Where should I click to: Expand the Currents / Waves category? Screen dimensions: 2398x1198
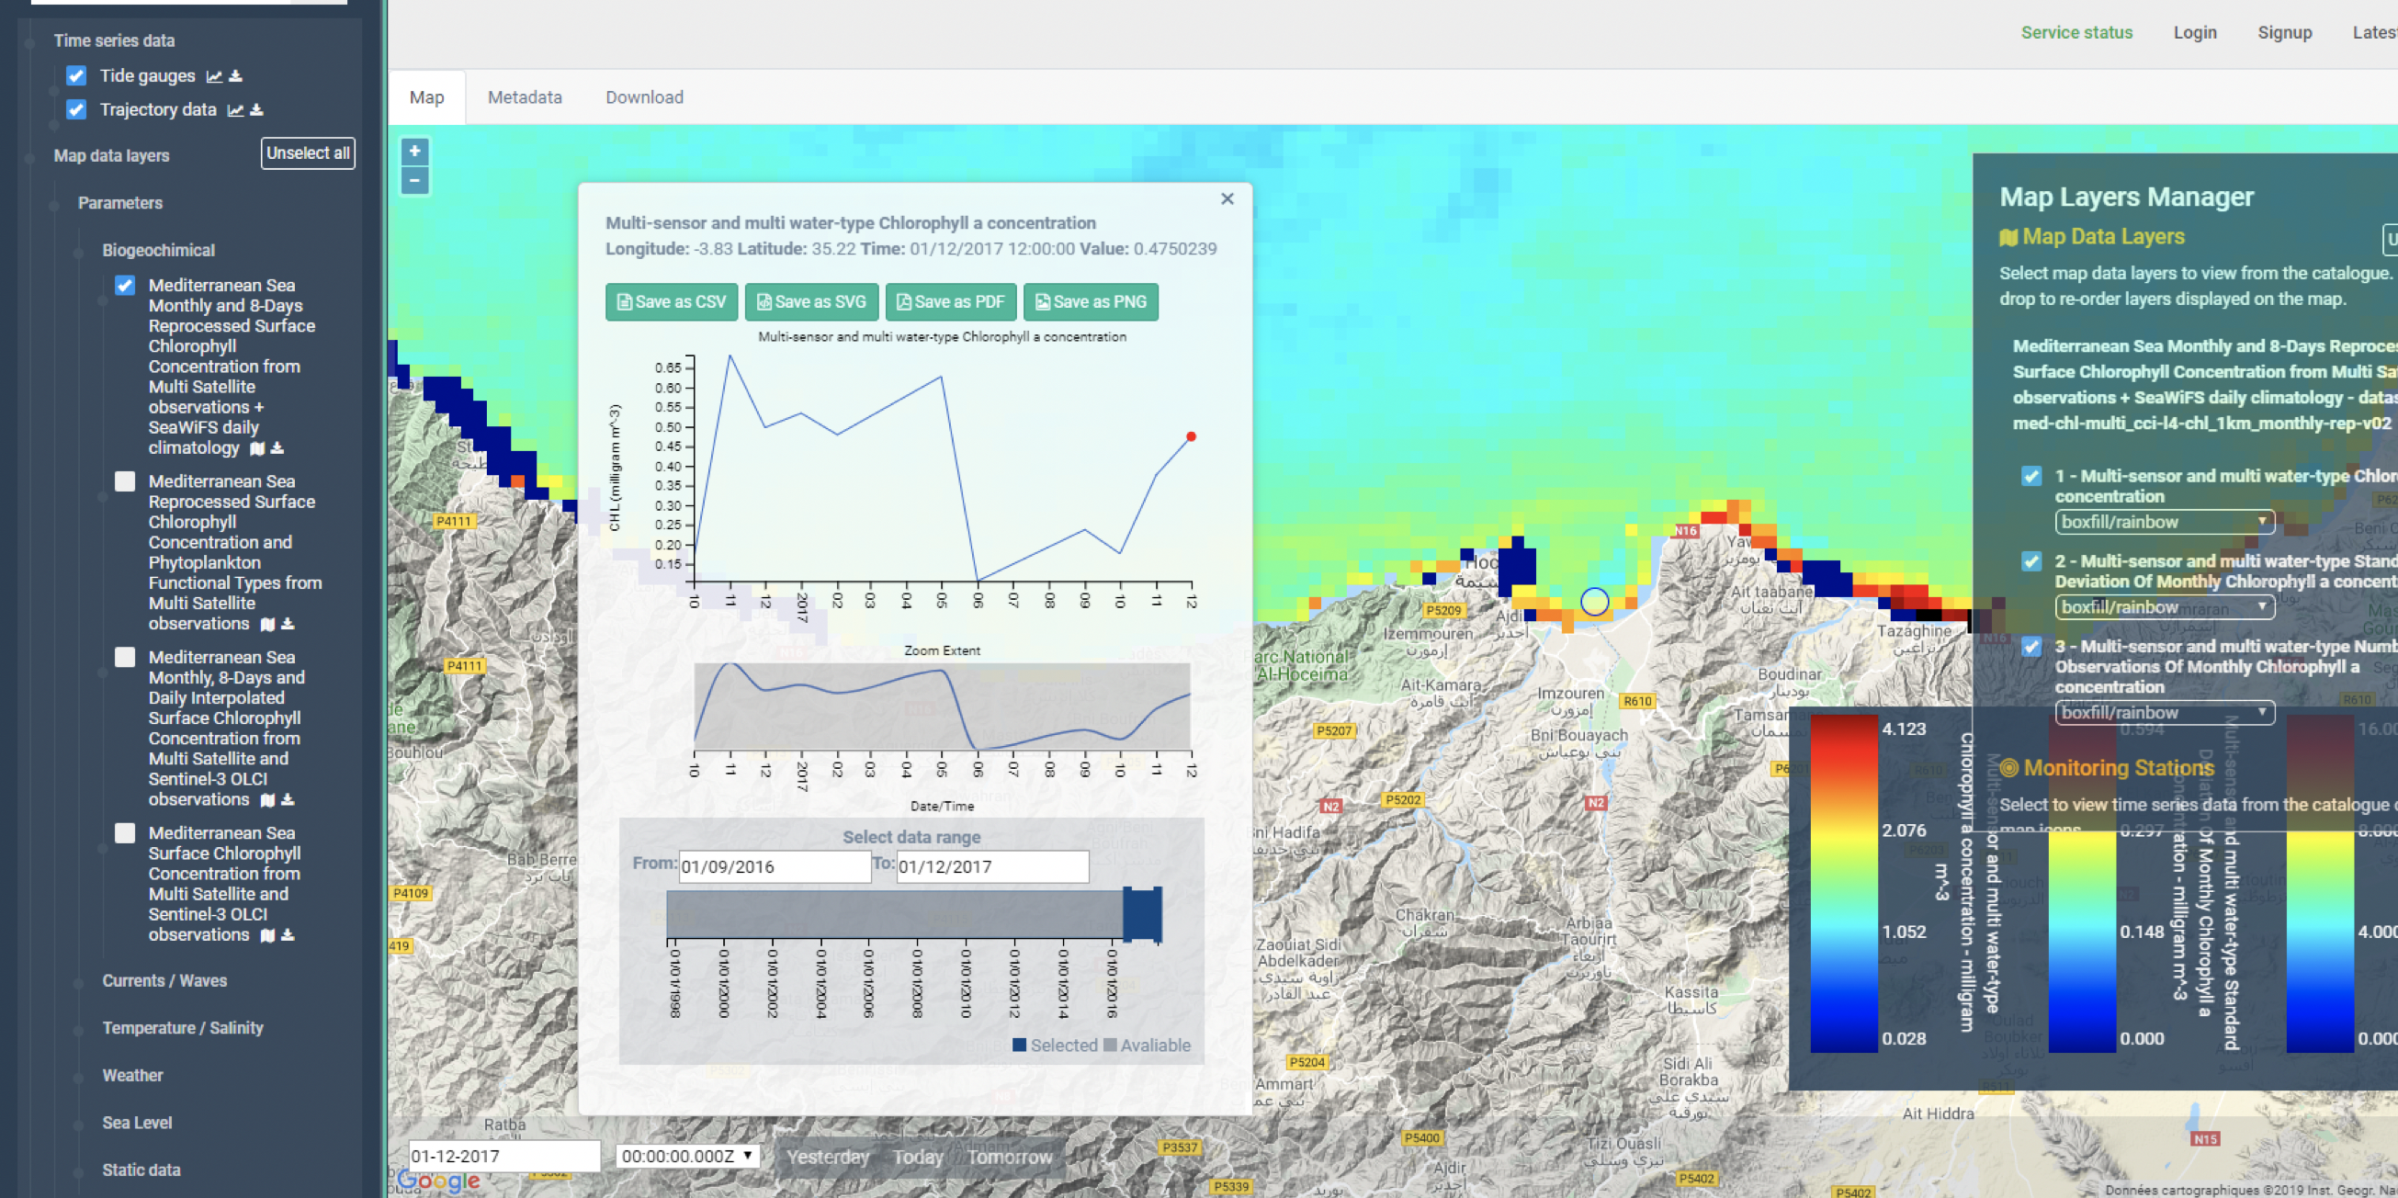pyautogui.click(x=164, y=980)
